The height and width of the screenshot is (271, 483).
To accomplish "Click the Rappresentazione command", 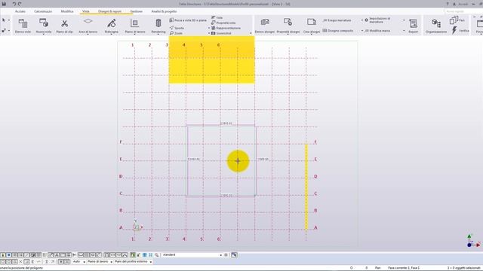I will (x=226, y=28).
